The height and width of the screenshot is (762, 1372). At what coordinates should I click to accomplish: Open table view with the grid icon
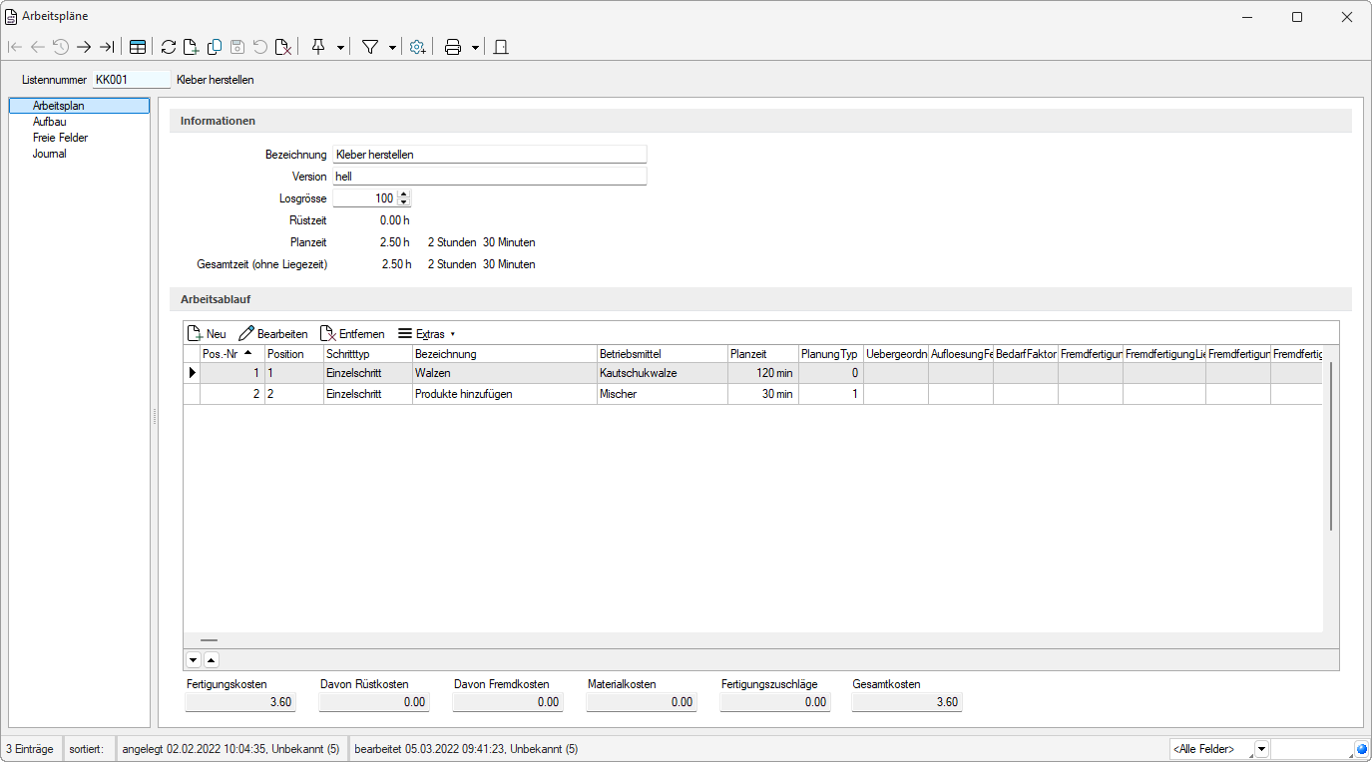click(x=138, y=47)
